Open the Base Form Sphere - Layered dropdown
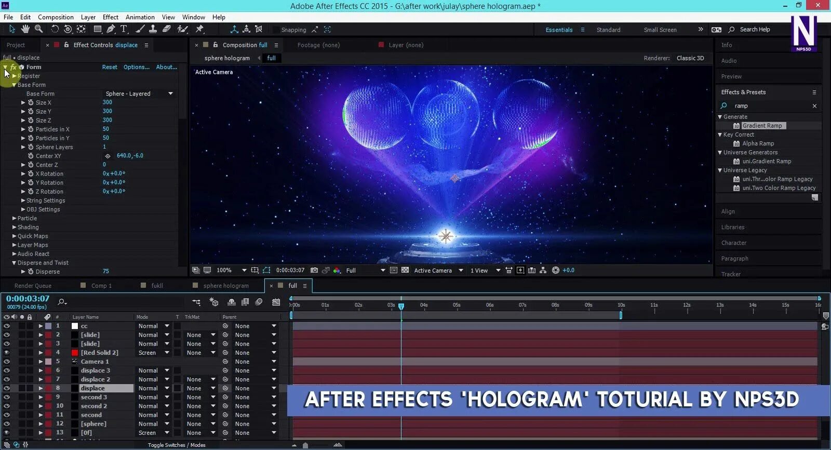The width and height of the screenshot is (831, 450). 139,94
